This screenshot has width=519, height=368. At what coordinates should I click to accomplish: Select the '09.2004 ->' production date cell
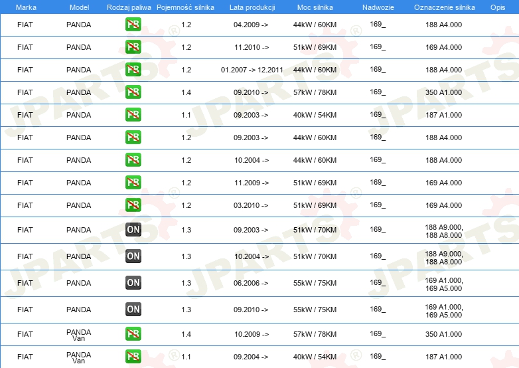[251, 357]
